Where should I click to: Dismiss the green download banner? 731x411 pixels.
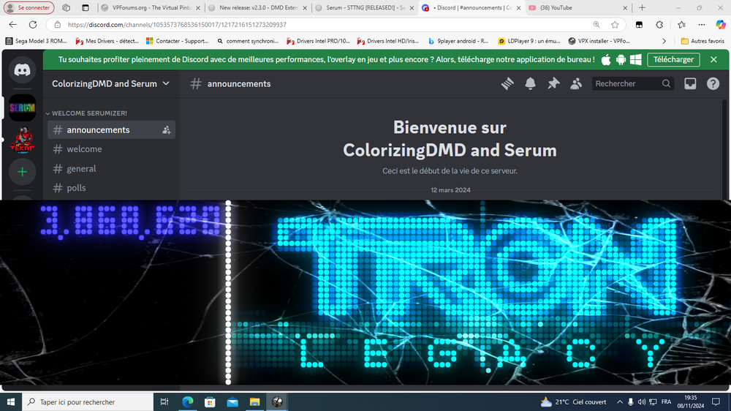point(713,60)
